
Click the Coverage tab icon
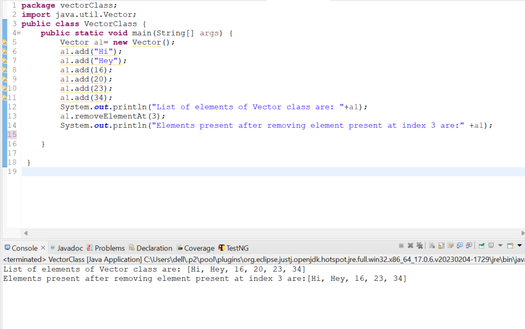coord(180,248)
